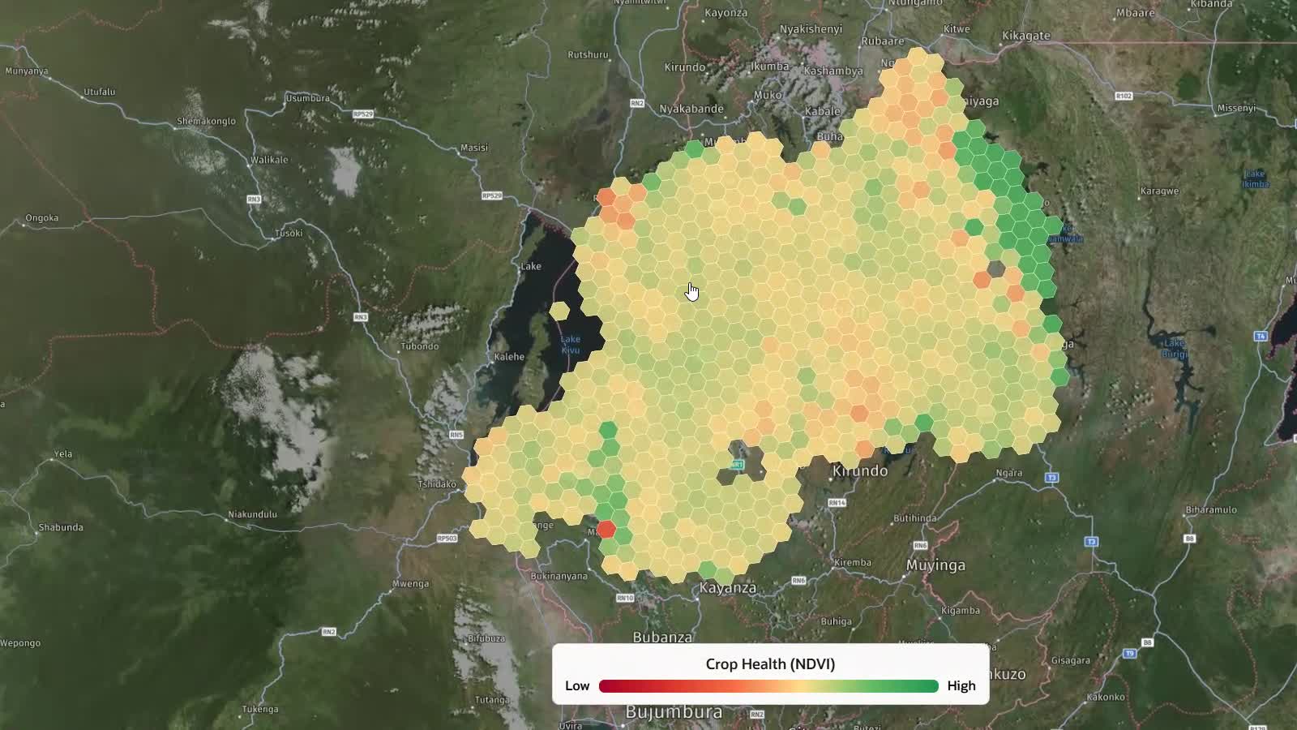The image size is (1297, 730).
Task: Click the RN5 road shield
Action: [x=456, y=435]
